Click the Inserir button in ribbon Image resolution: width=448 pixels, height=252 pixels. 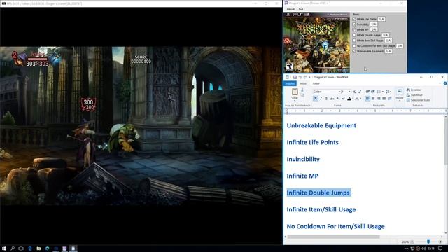tap(400, 94)
